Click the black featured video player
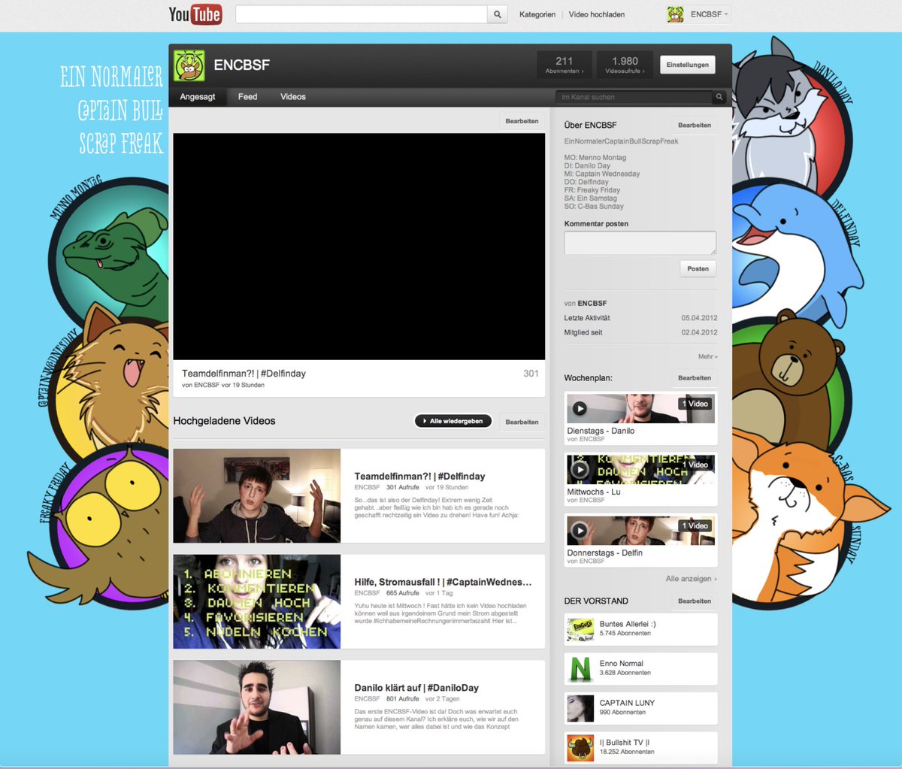902x769 pixels. (x=359, y=247)
